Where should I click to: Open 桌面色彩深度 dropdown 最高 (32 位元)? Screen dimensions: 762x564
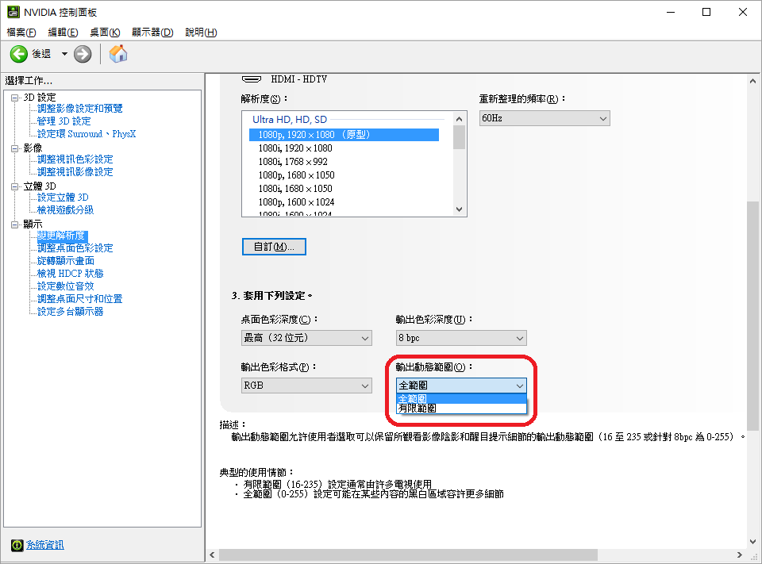point(306,338)
